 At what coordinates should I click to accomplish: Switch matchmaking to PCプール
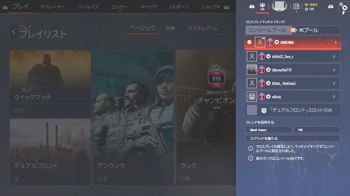318,30
